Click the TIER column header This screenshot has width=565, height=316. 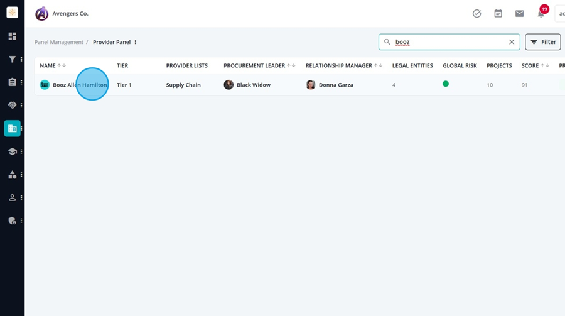click(122, 66)
